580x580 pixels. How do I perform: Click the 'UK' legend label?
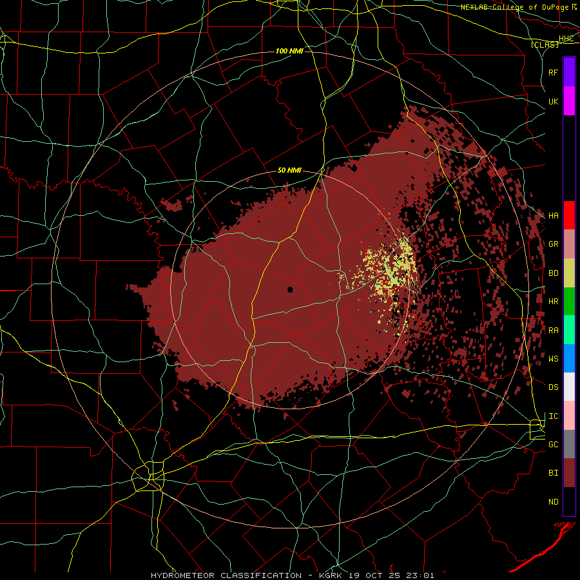(554, 101)
